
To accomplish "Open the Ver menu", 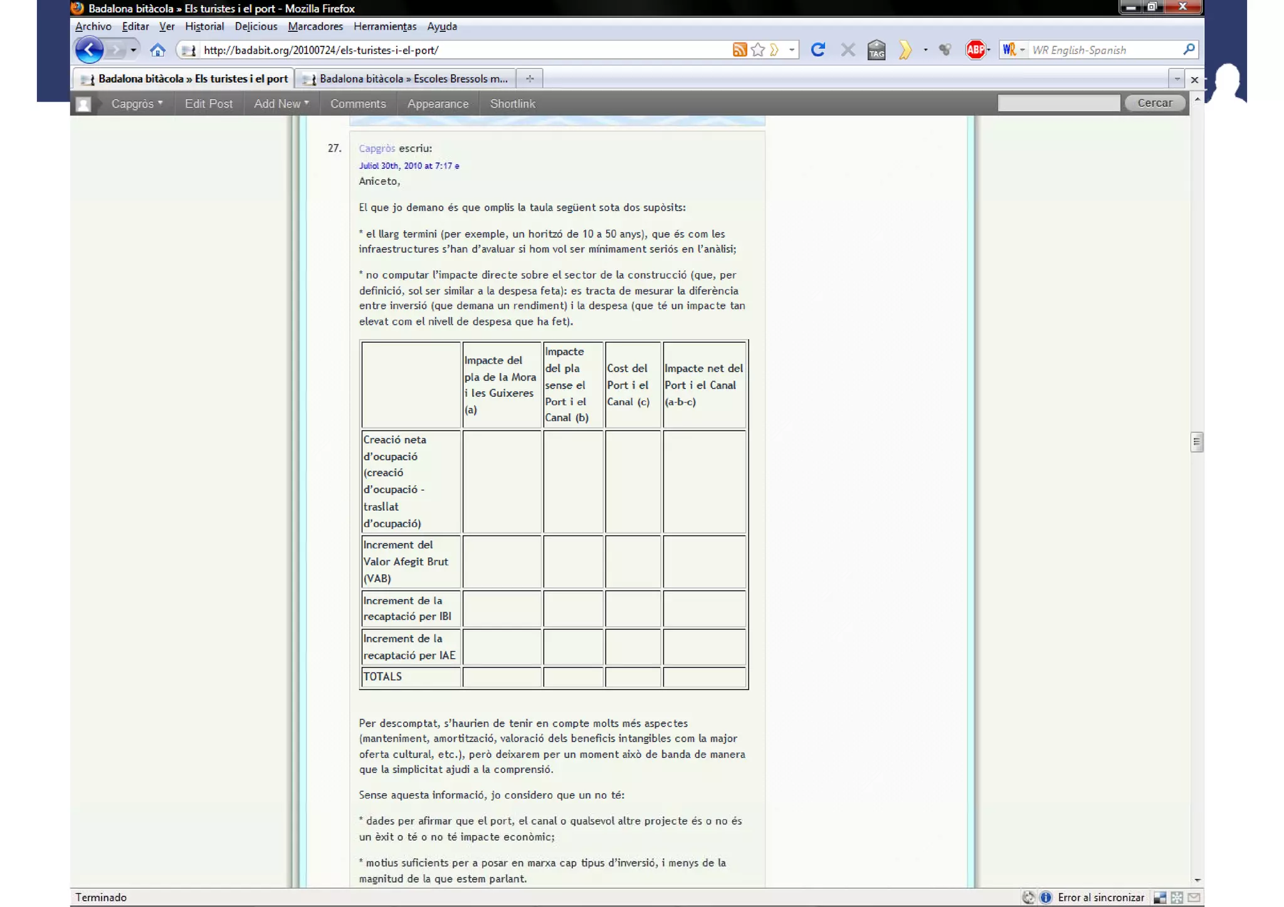I will [x=167, y=26].
